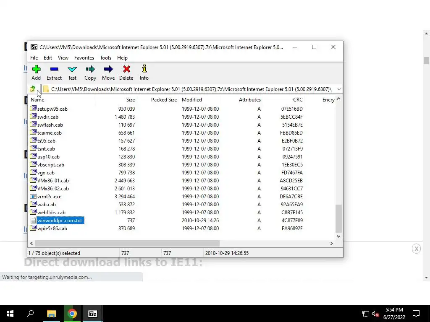Open the notification center icon
The height and width of the screenshot is (322, 430).
[x=416, y=314]
